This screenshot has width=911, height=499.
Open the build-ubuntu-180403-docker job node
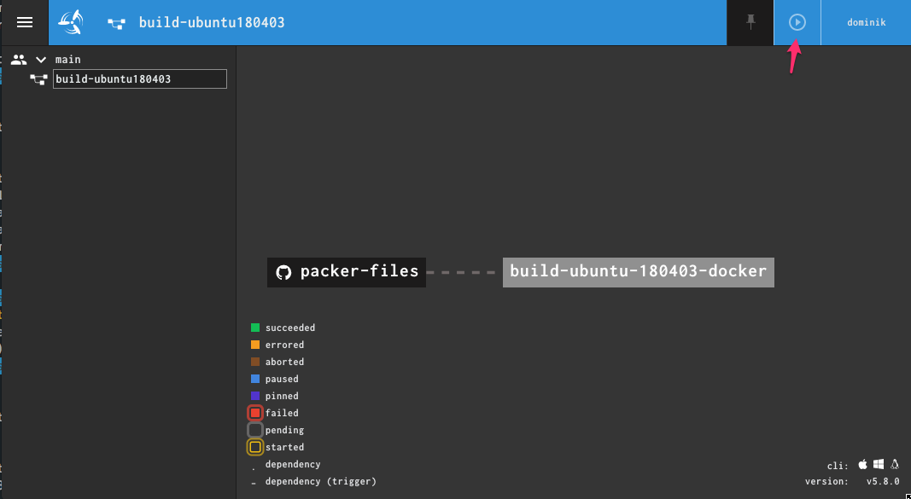[638, 272]
